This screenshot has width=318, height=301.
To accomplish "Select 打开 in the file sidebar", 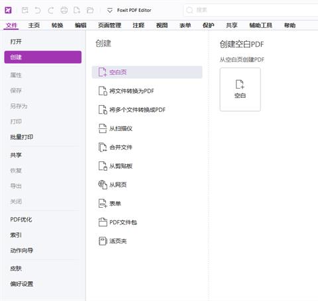I will (x=16, y=42).
